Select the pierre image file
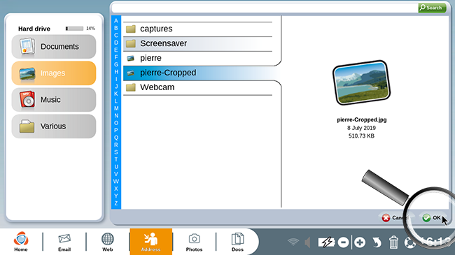This screenshot has width=455, height=255. point(197,58)
